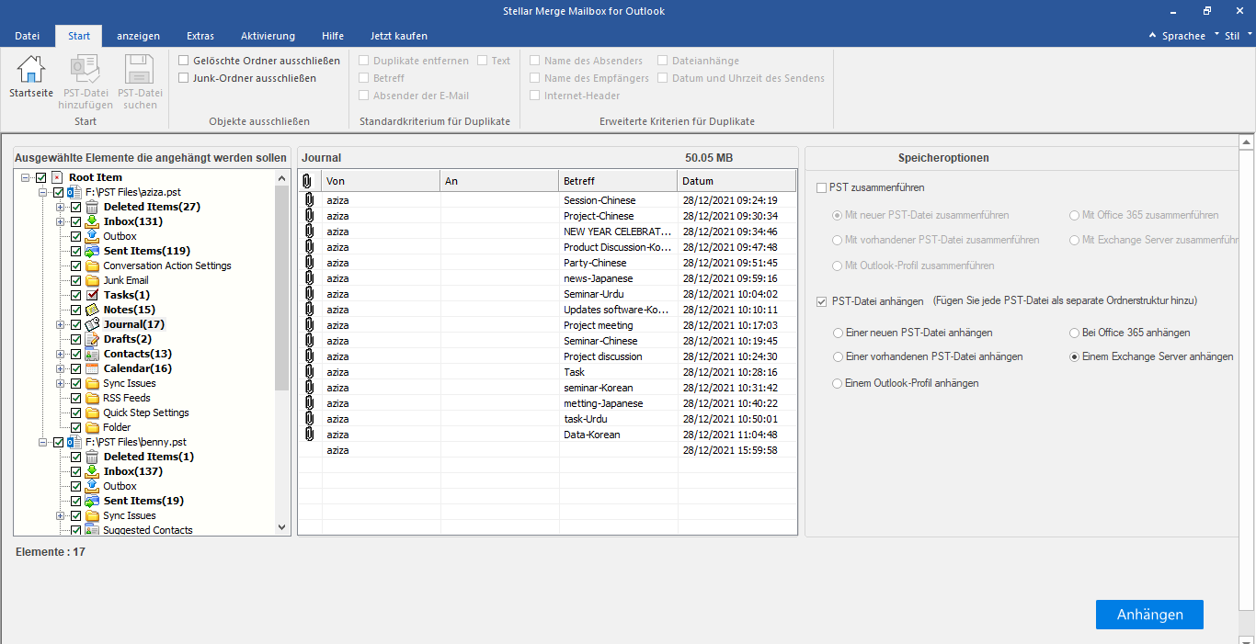1256x644 pixels.
Task: Click the Inbox(137) tray icon
Action: (92, 471)
